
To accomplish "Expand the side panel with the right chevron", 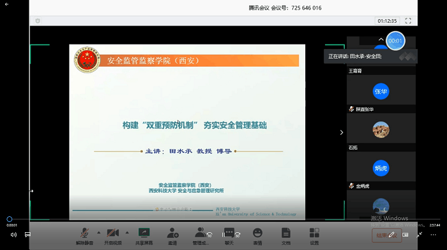I will [x=342, y=132].
